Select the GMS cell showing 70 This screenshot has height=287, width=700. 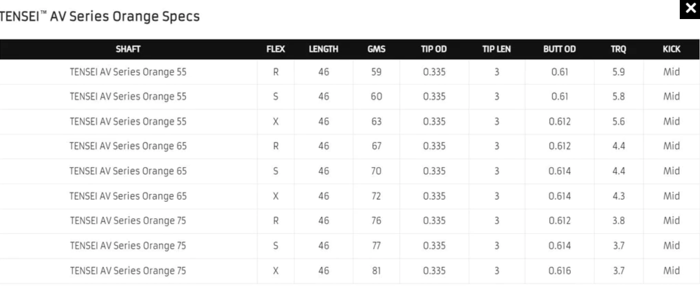point(375,172)
